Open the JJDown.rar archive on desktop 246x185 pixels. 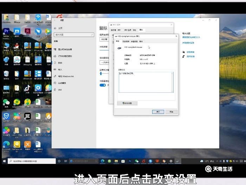27,75
